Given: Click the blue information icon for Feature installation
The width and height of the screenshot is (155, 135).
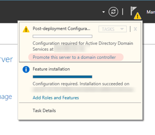Looking at the screenshot, I should tap(26, 69).
